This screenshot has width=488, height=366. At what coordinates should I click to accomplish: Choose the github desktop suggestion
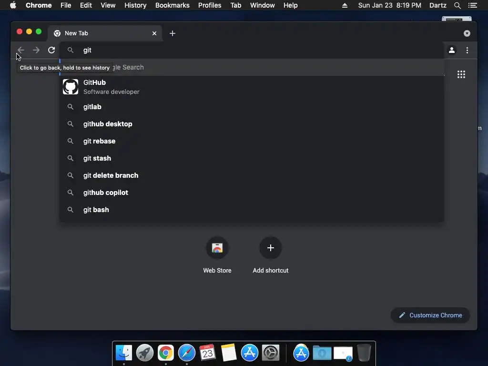(x=252, y=124)
